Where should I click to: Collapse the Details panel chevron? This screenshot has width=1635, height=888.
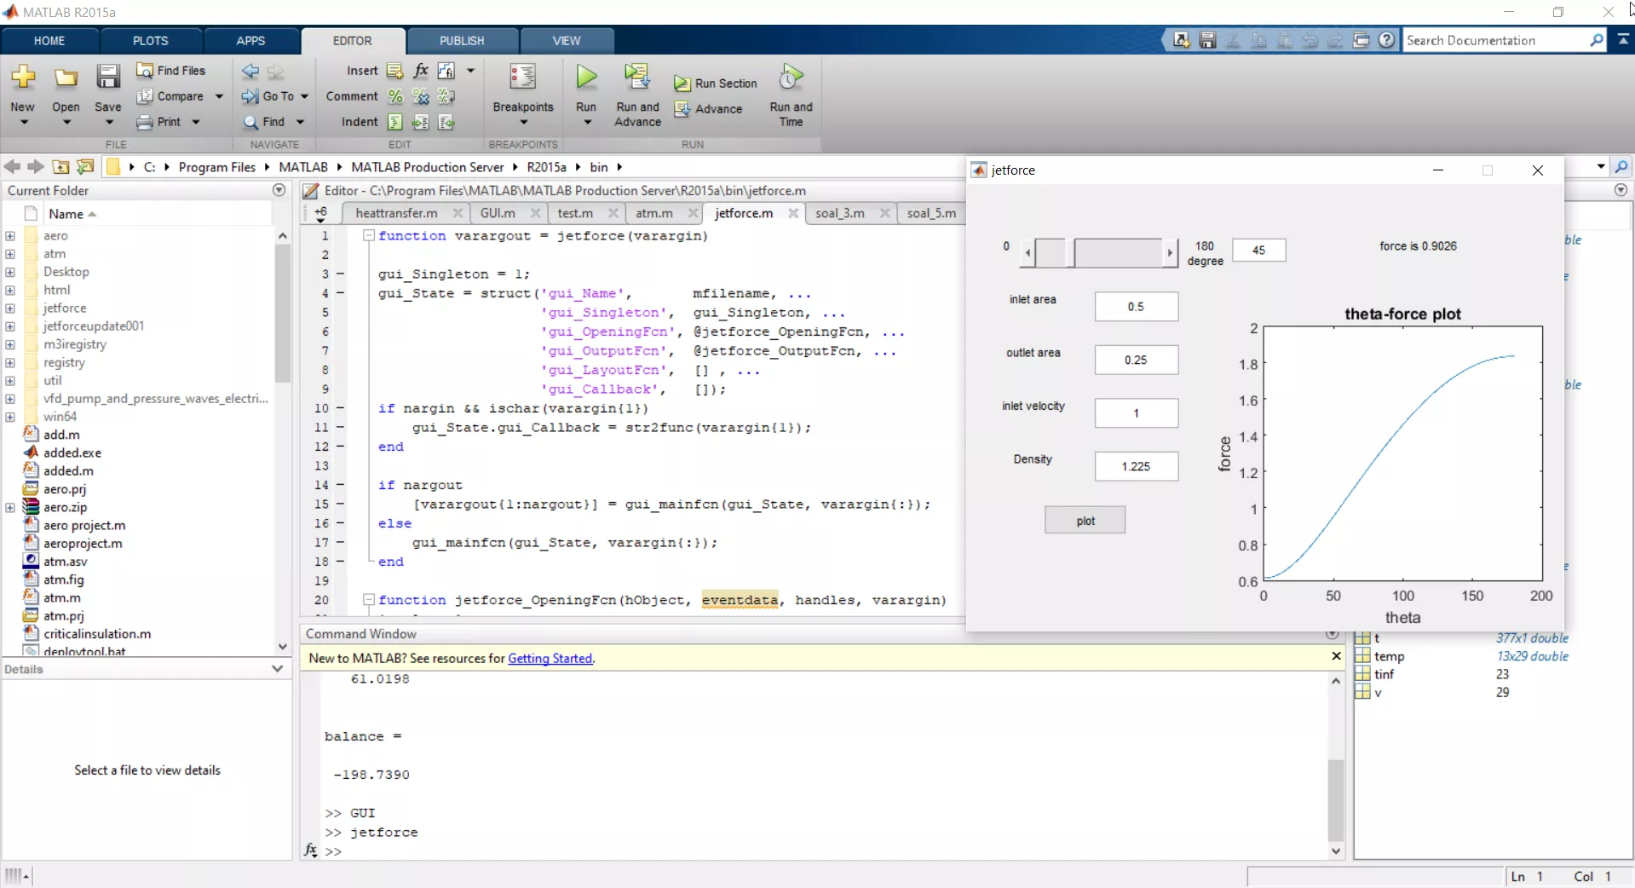pos(277,669)
